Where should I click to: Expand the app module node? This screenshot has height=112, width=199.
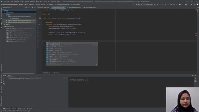3,10
